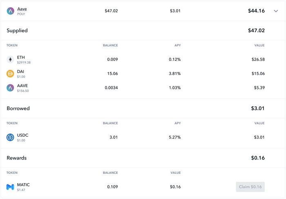Click the AAVE supplied value $5.39

(x=259, y=88)
